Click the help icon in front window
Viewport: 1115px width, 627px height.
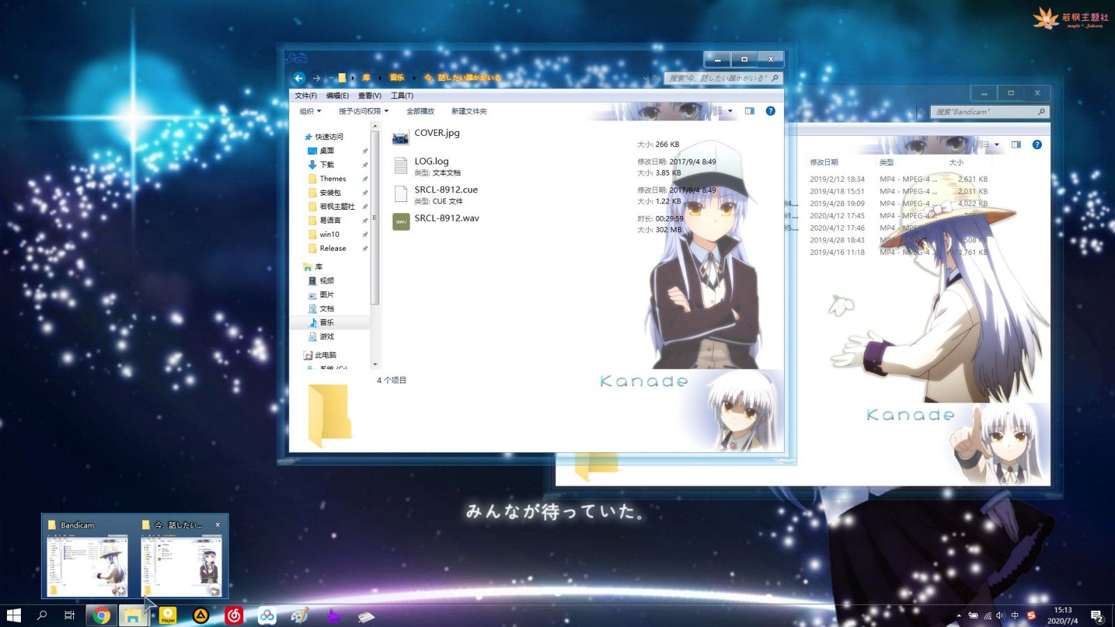[x=770, y=111]
